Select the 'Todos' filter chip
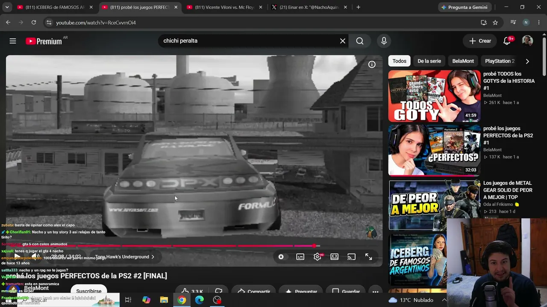547x307 pixels. [x=399, y=61]
